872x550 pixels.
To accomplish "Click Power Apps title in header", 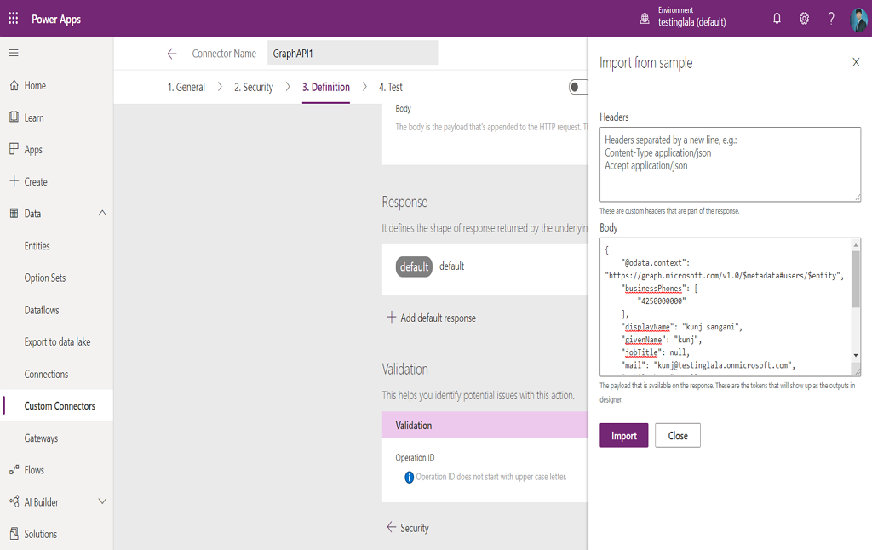I will click(x=56, y=19).
